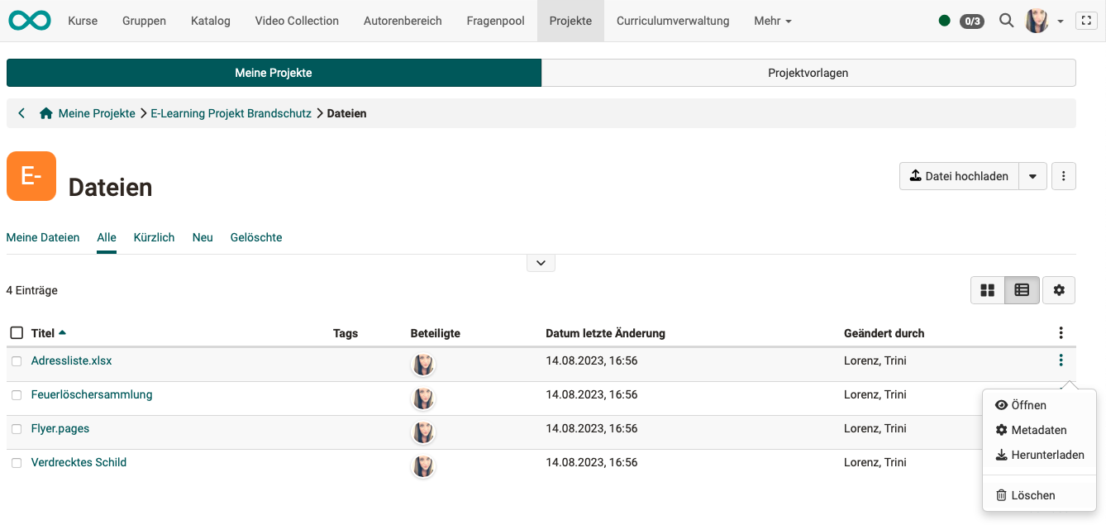The image size is (1106, 525).
Task: Switch to the Gelöschte tab
Action: pyautogui.click(x=256, y=237)
